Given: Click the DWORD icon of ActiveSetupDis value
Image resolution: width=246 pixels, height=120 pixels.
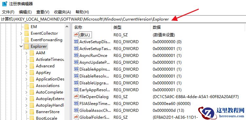Looking at the screenshot, I should (x=76, y=42).
